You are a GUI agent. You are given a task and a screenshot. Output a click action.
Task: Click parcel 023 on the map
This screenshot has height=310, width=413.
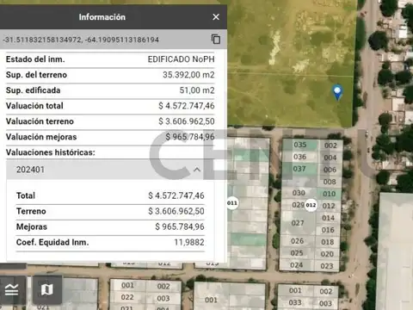(327, 266)
